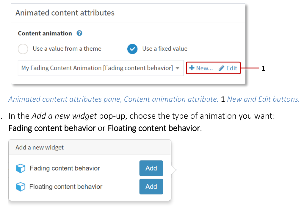Click the plus icon on the New button
Image resolution: width=304 pixels, height=209 pixels.
(192, 68)
